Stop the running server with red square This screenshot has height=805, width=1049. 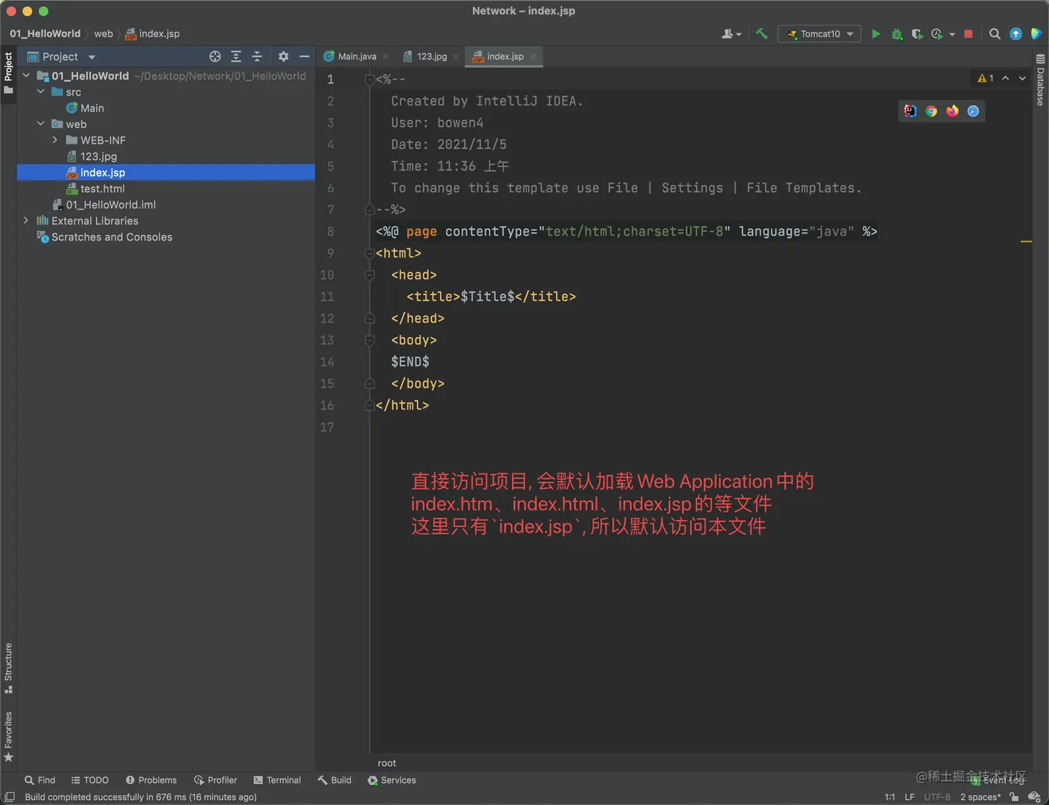point(969,33)
